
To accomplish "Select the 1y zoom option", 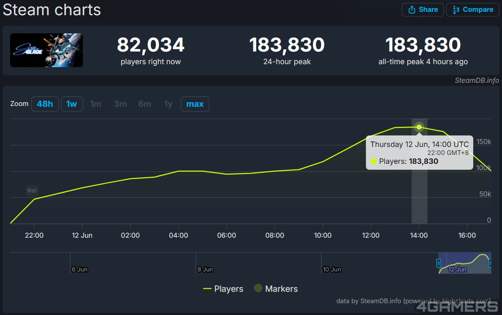I will (168, 104).
